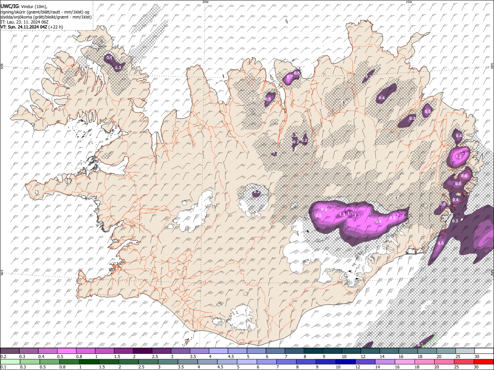Click the 'VT: Sun. 24.11.2024 04Z (+22 h)' line

pos(32,27)
